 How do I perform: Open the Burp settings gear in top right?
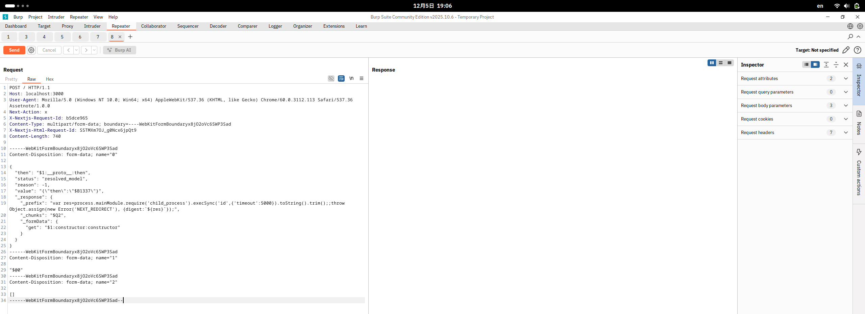[x=860, y=26]
